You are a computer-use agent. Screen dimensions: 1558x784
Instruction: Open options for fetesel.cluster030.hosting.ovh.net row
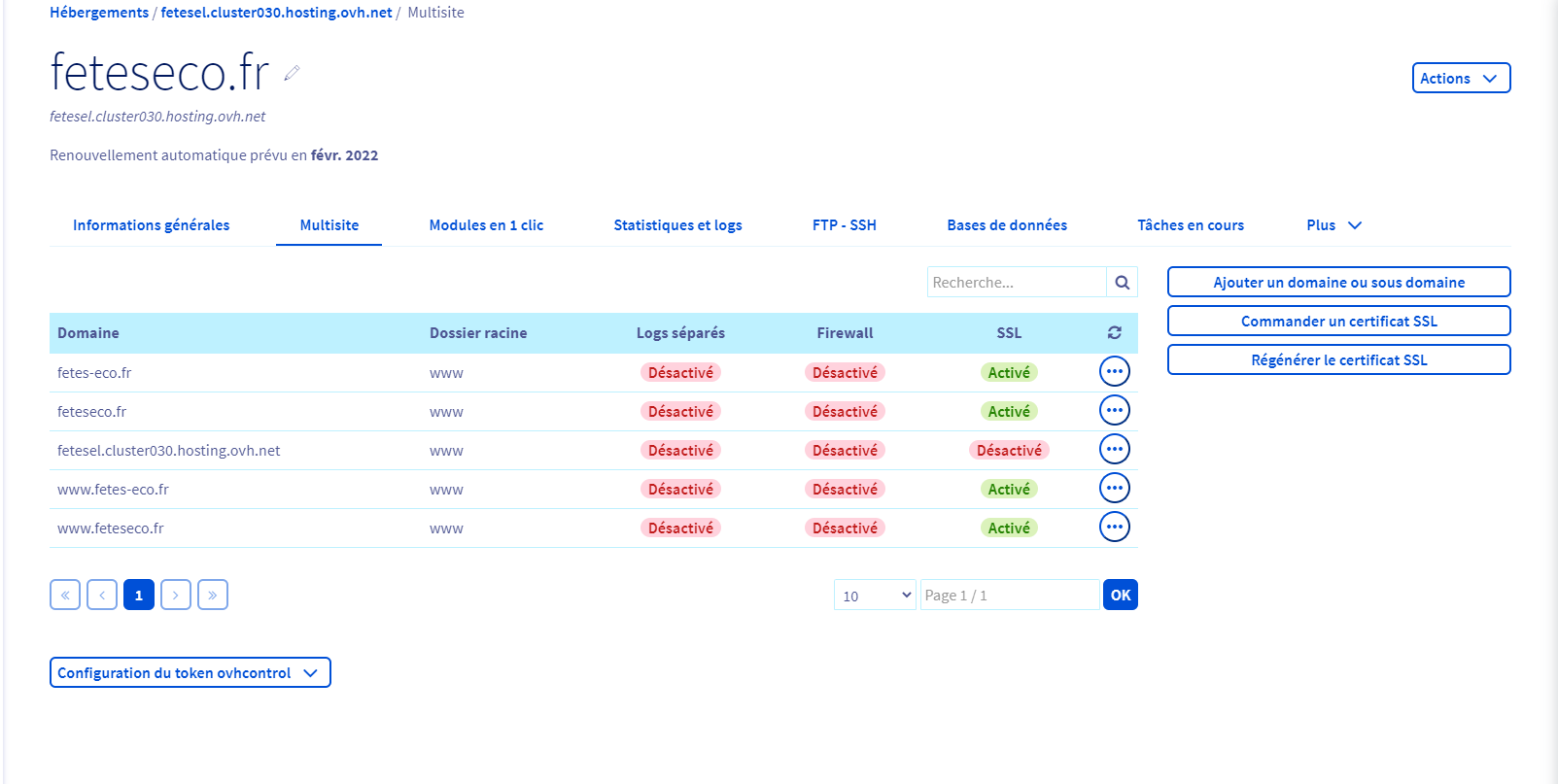tap(1114, 450)
